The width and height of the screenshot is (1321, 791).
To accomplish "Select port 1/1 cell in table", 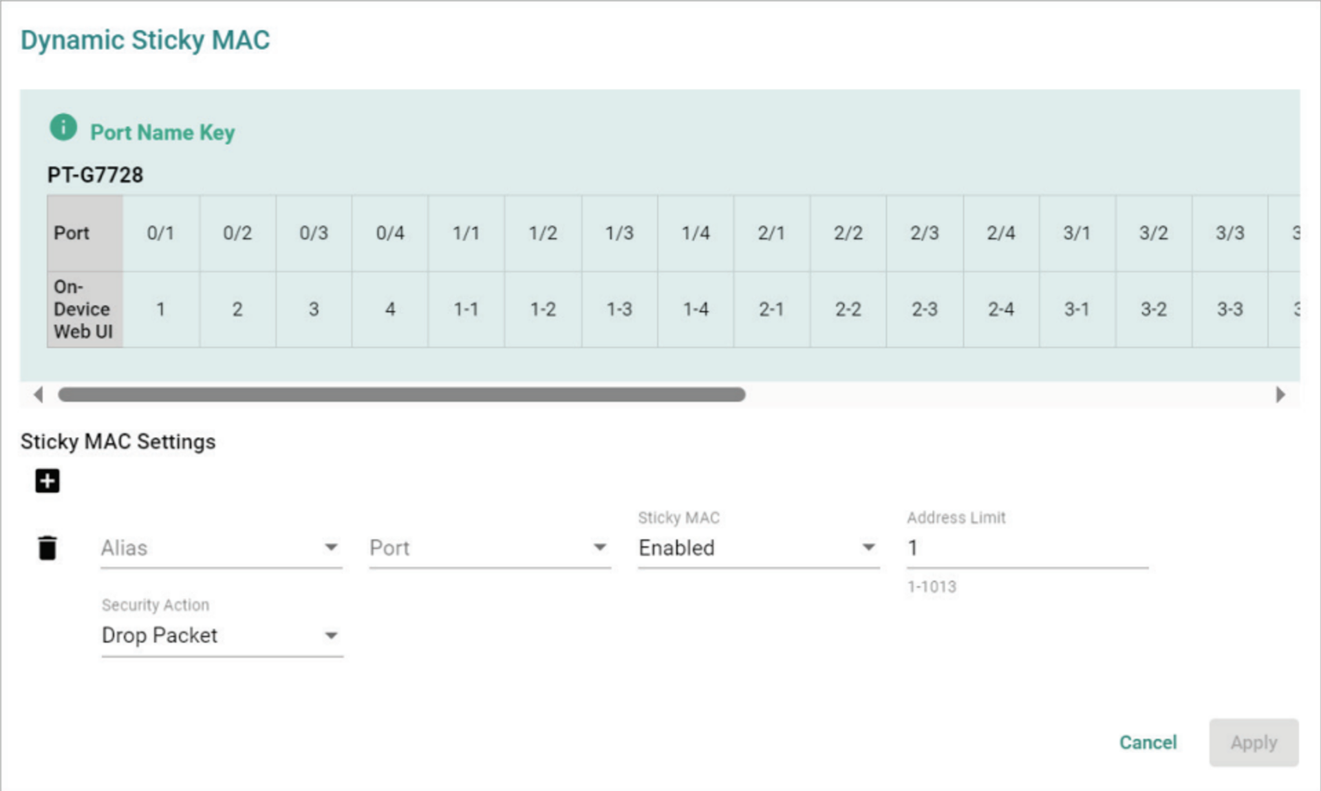I will [466, 233].
